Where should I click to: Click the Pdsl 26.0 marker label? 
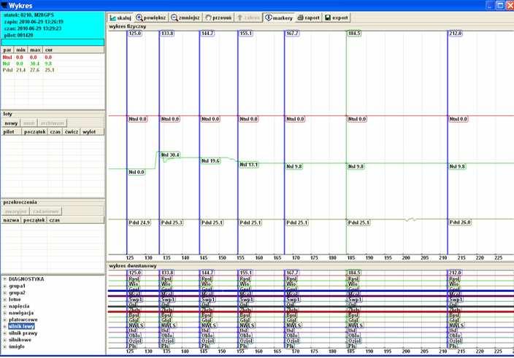click(x=460, y=222)
